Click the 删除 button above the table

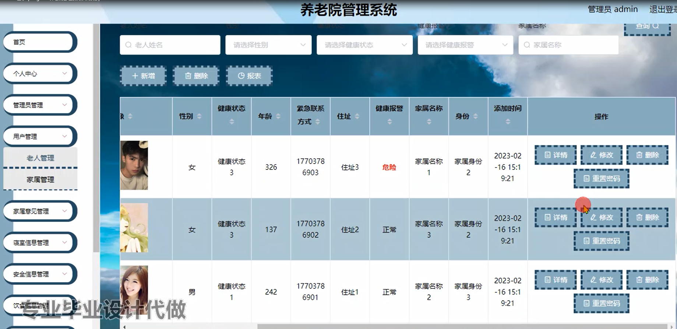196,76
